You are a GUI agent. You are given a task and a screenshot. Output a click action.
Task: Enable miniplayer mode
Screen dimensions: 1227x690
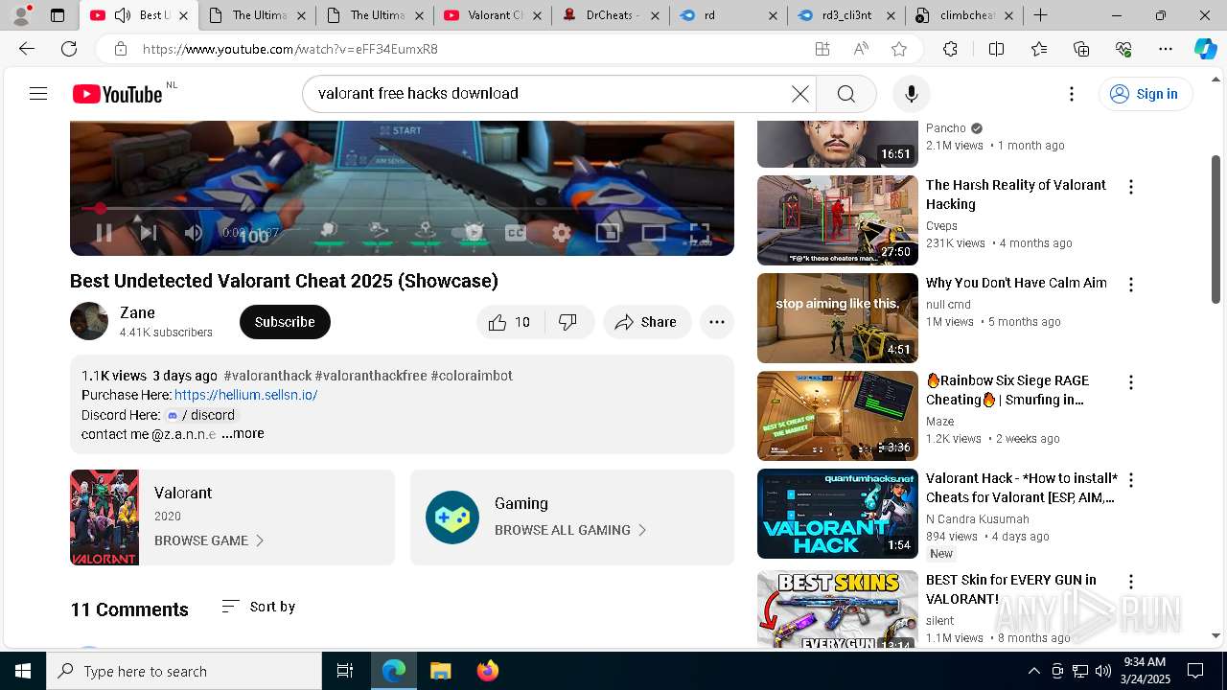[x=608, y=232]
